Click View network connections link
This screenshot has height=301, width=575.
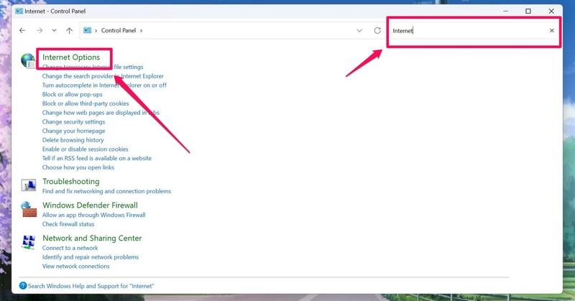pyautogui.click(x=75, y=266)
